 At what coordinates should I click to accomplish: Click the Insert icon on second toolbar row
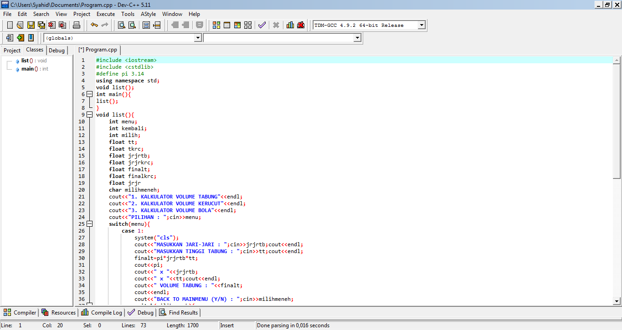point(10,38)
